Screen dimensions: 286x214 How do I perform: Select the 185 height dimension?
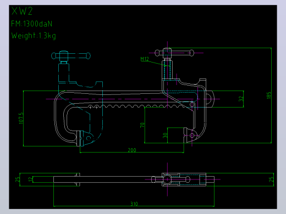[268, 95]
